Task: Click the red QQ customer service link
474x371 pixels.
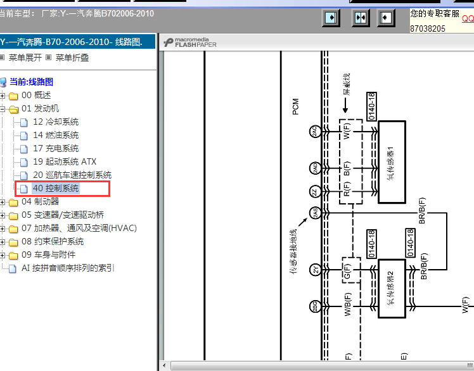Action: (x=468, y=18)
